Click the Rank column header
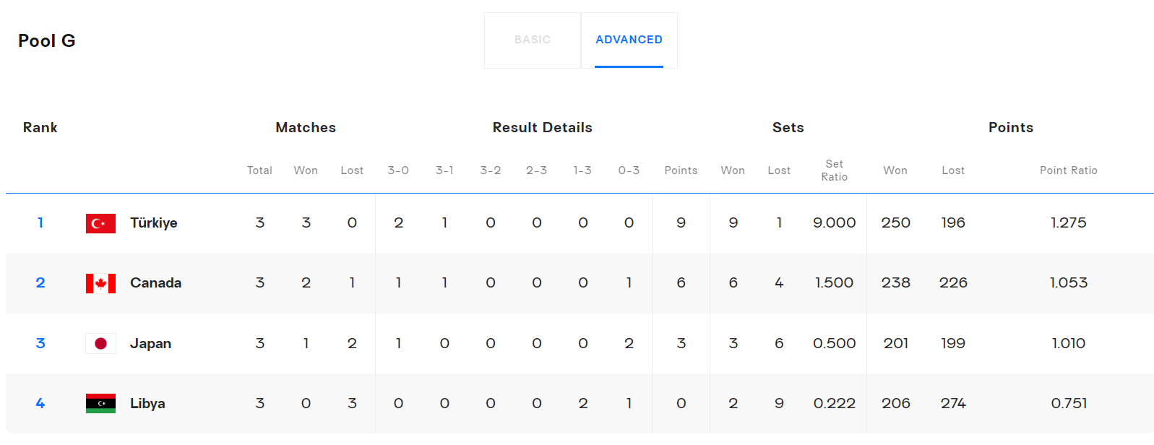This screenshot has height=445, width=1154. point(40,128)
